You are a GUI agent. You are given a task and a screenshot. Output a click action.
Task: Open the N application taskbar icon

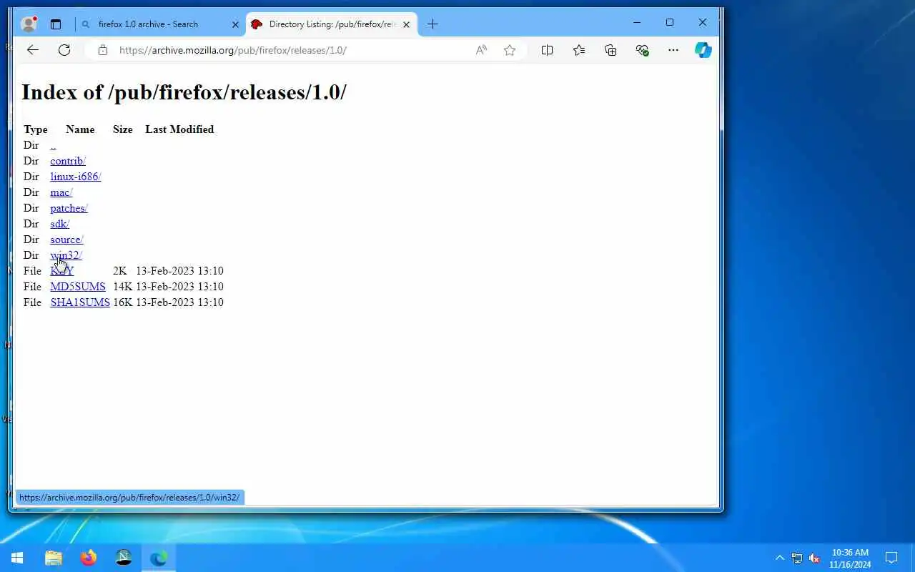(124, 558)
